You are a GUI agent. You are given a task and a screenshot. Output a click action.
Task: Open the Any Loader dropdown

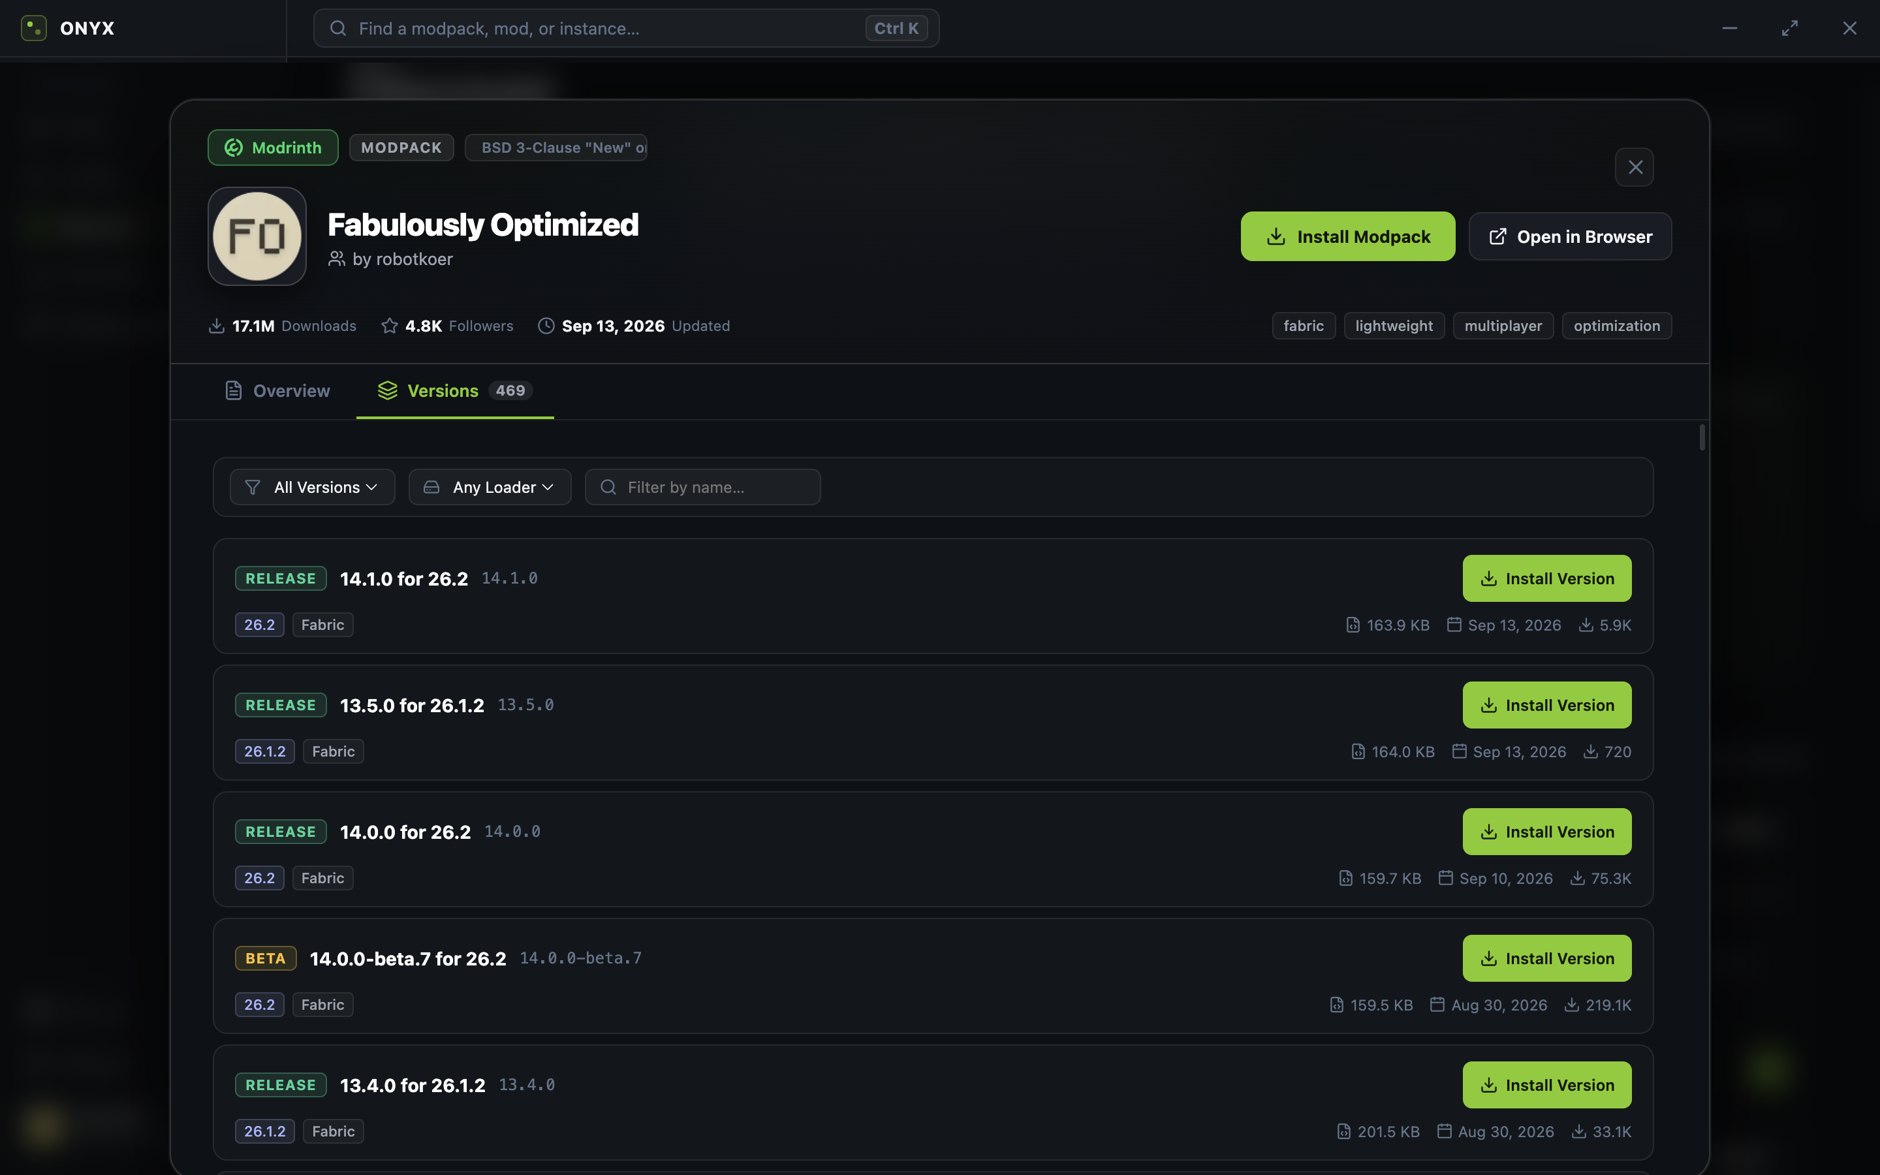point(490,487)
